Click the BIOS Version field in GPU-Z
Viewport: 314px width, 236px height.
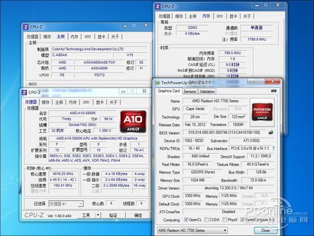(x=224, y=133)
